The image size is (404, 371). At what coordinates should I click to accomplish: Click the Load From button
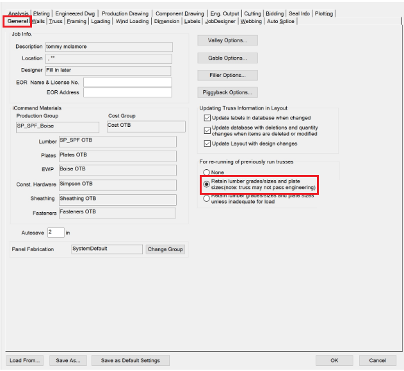[25, 360]
